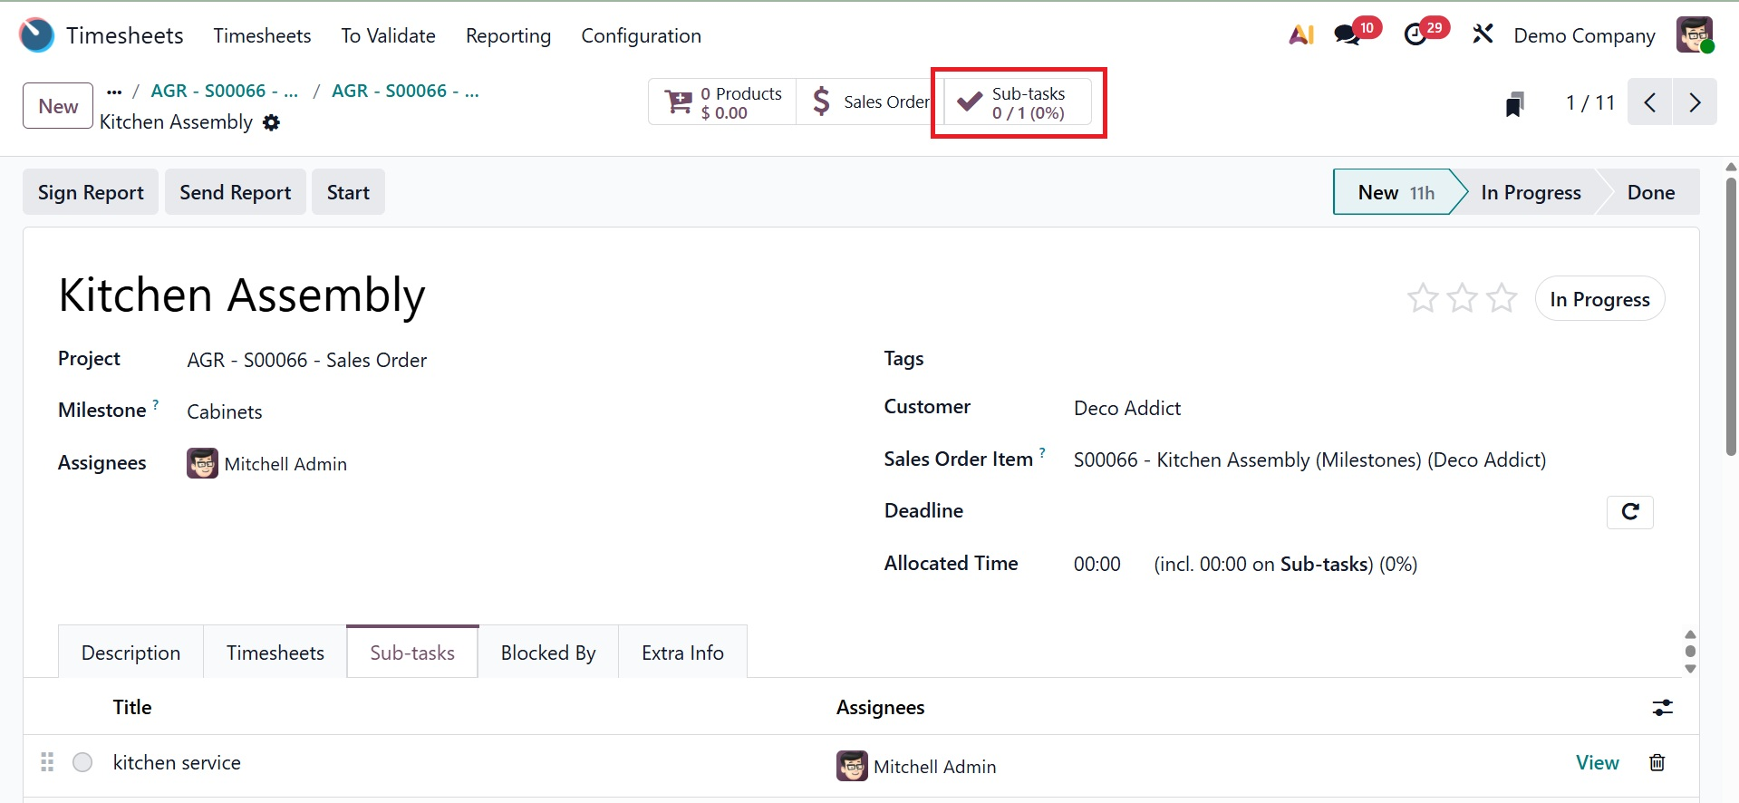Set stage to Done in status bar
Screen dimensions: 1739x803
(x=1650, y=192)
